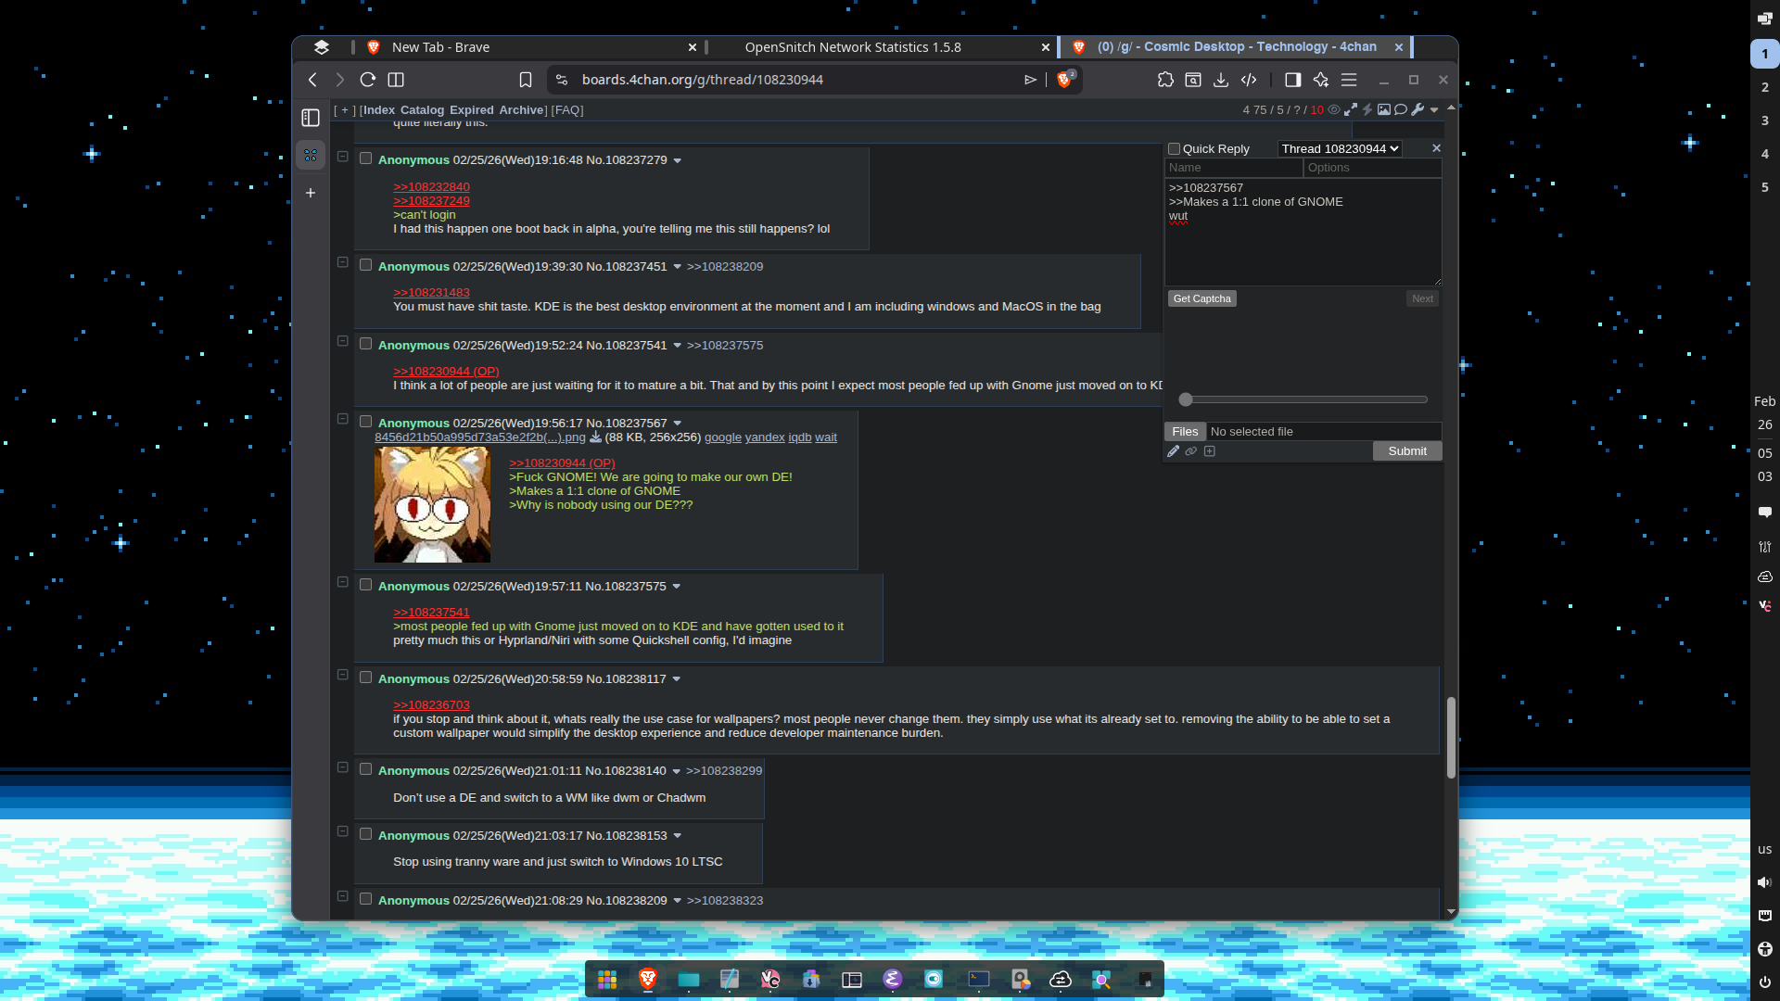Click the Submit reply button

point(1406,451)
